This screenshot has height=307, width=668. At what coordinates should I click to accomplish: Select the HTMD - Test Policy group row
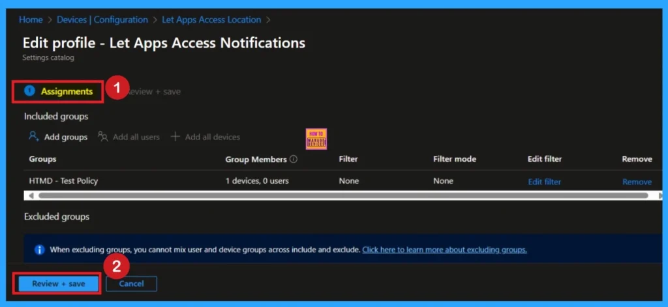(63, 181)
